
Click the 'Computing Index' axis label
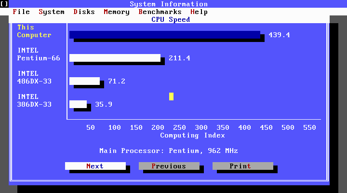tap(192, 135)
